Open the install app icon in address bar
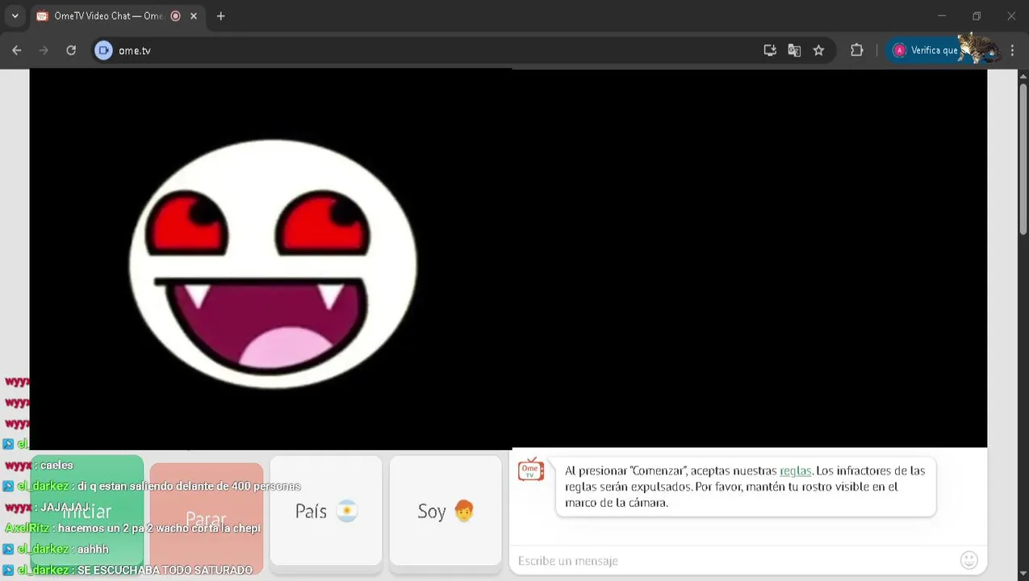This screenshot has width=1029, height=581. pyautogui.click(x=770, y=50)
